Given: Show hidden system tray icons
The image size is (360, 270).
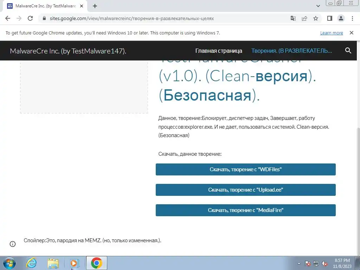Looking at the screenshot, I should [x=299, y=264].
